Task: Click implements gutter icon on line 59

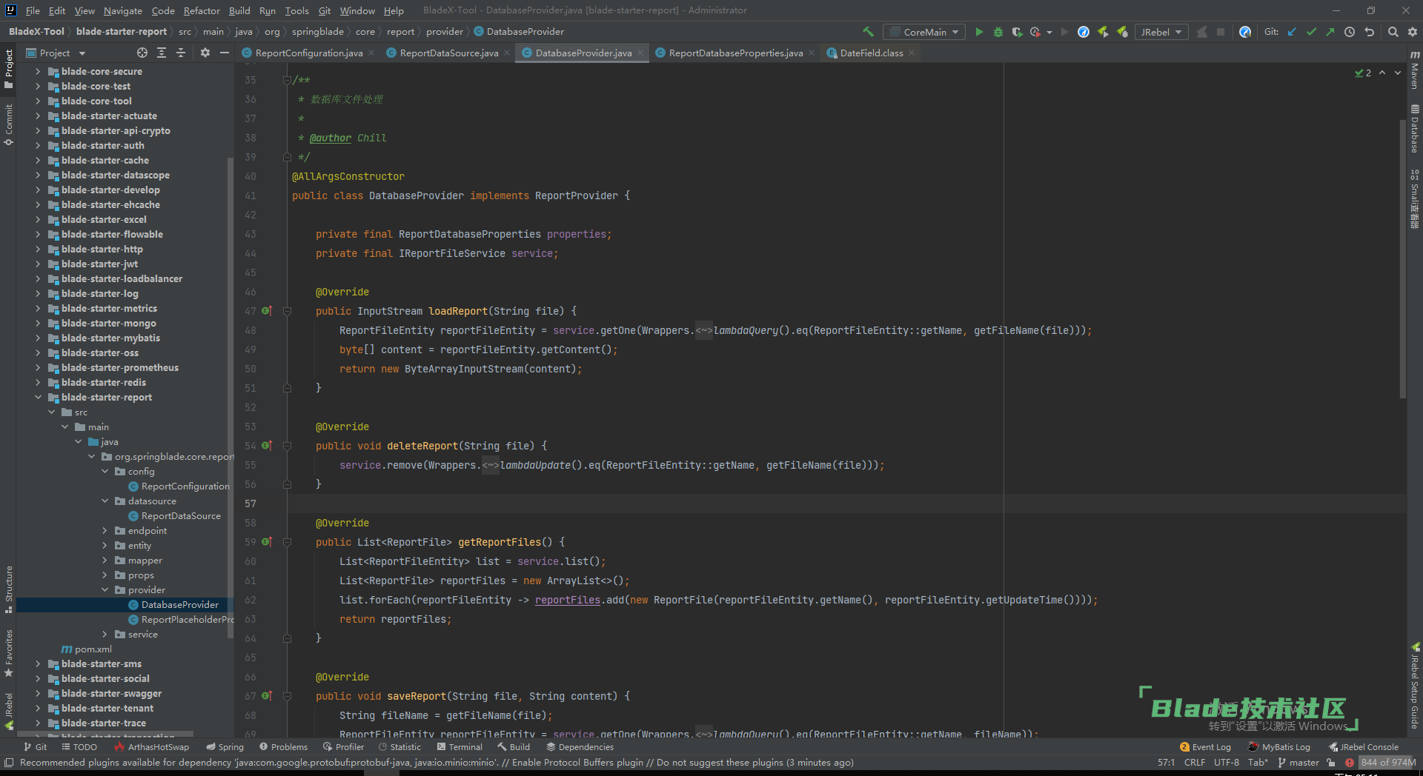Action: pos(267,542)
